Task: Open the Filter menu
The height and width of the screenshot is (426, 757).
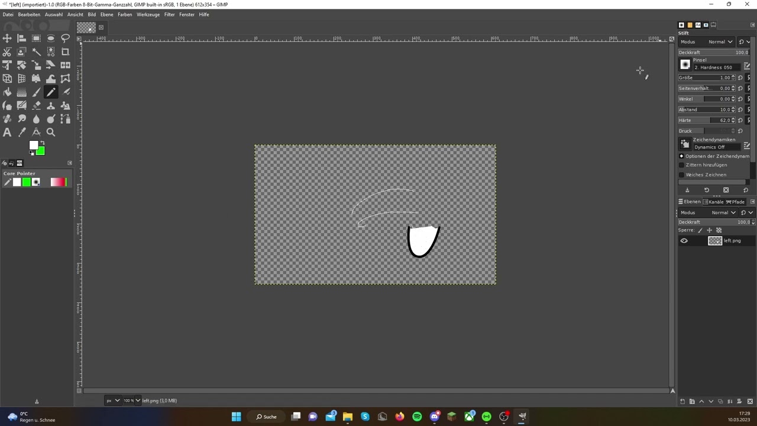Action: 169,14
